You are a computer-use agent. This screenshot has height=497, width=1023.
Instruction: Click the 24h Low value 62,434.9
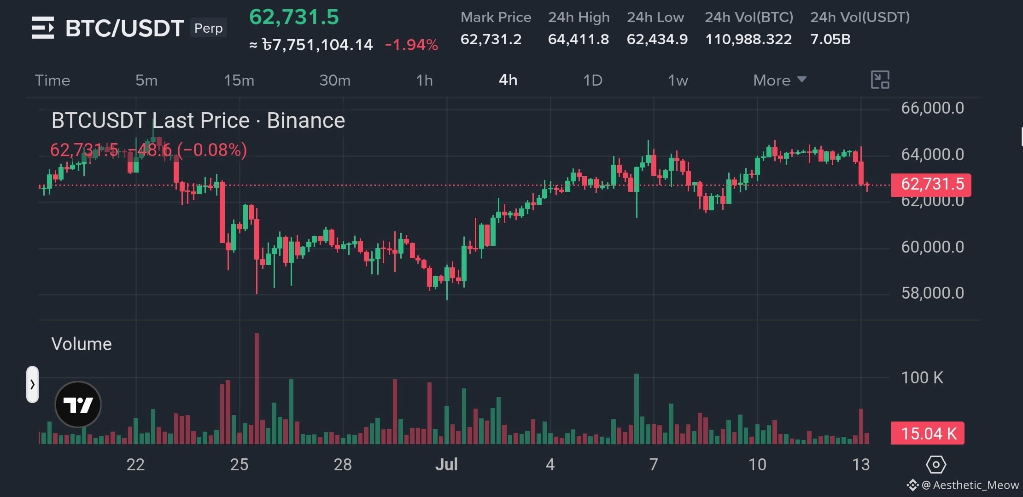point(657,39)
